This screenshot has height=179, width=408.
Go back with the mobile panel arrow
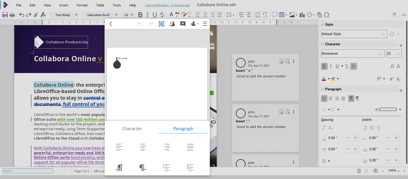click(x=111, y=24)
